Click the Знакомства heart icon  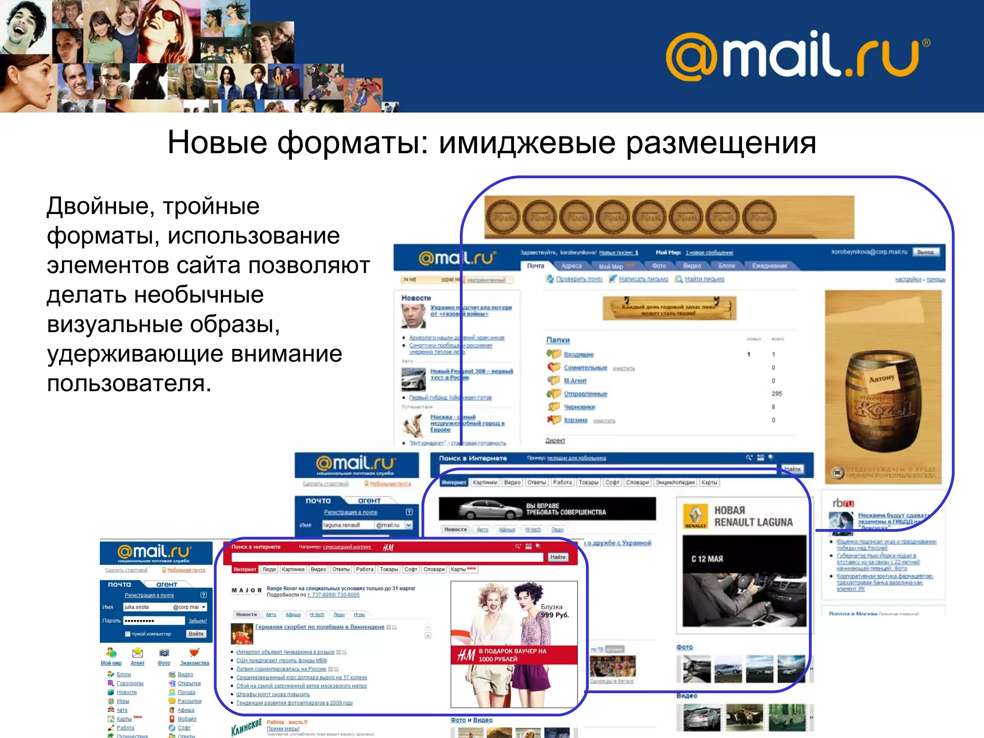[x=194, y=652]
